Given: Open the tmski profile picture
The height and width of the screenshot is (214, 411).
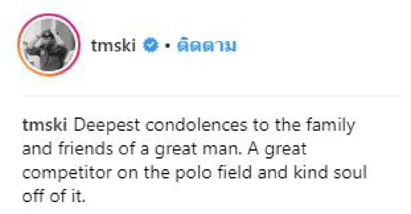Looking at the screenshot, I should click(49, 45).
